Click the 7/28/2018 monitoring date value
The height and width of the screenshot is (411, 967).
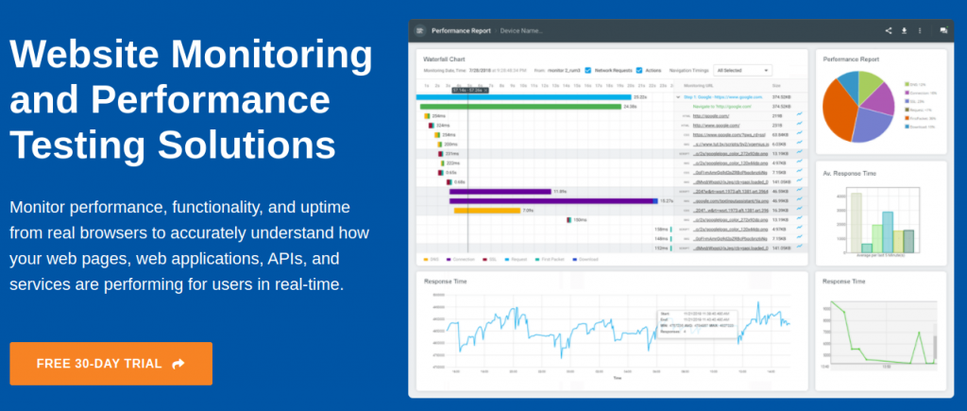478,70
